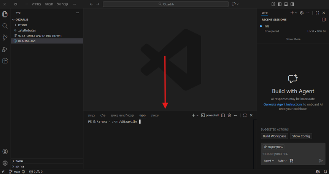Viewport: 329px width, 174px height.
Task: Open the Agent mode dropdown
Action: [x=269, y=161]
